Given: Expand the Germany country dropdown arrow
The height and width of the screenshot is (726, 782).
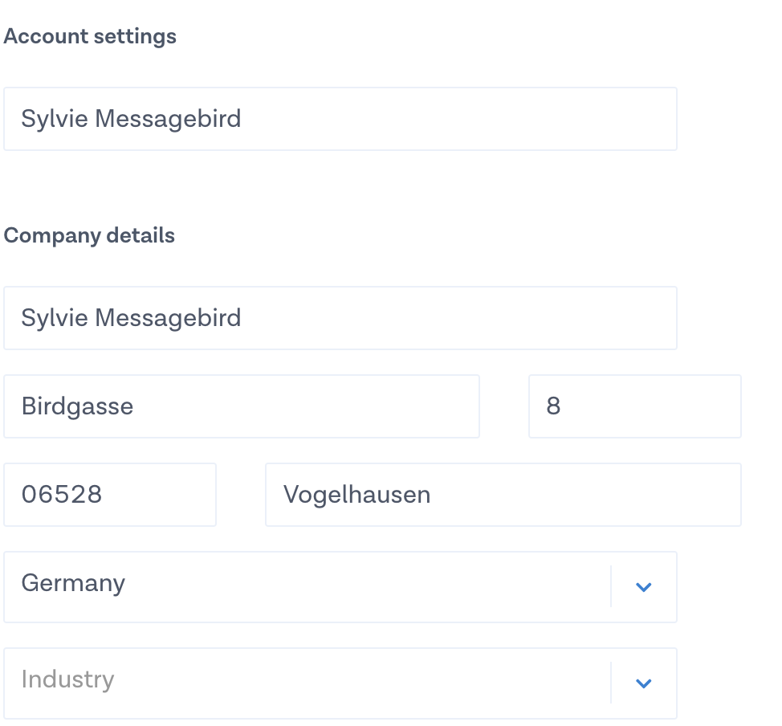Looking at the screenshot, I should click(643, 587).
